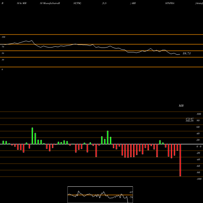Click MR axis label 80

click(x=198, y=121)
